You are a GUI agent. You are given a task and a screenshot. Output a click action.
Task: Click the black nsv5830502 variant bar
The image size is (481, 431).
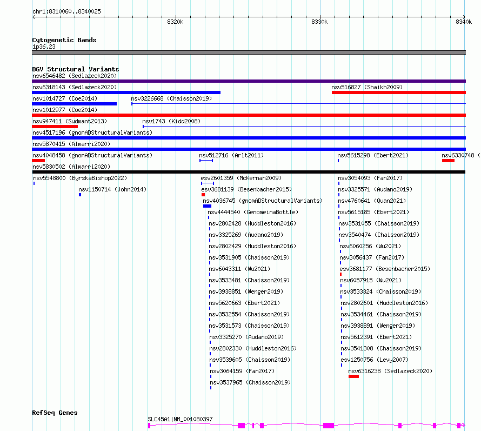click(x=249, y=172)
